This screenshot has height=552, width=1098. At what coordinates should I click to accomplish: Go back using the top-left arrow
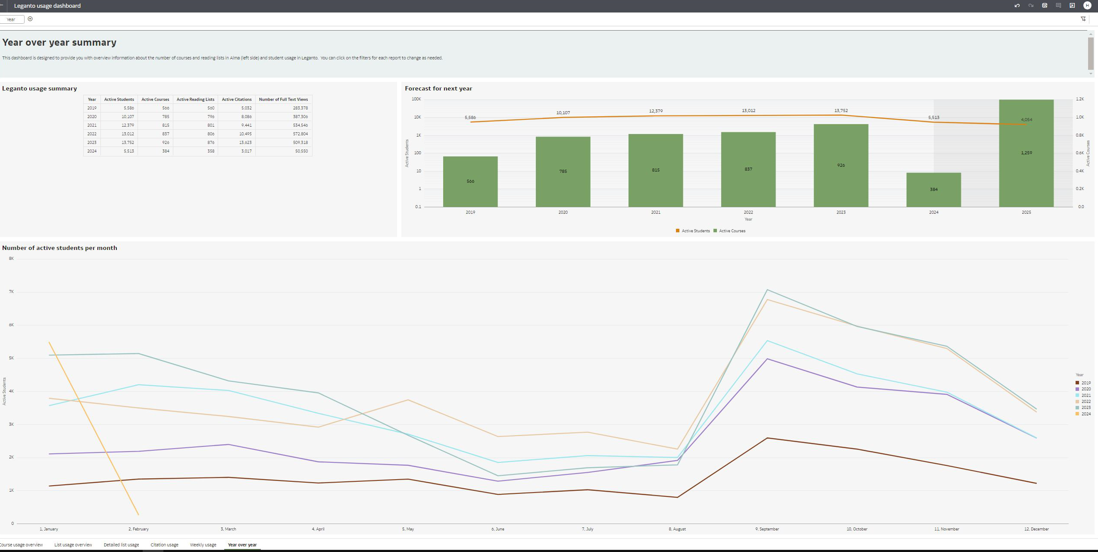tap(2, 6)
